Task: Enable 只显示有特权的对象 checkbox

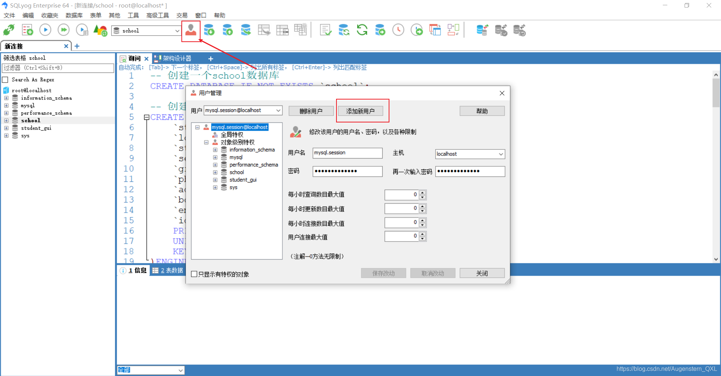Action: 194,274
